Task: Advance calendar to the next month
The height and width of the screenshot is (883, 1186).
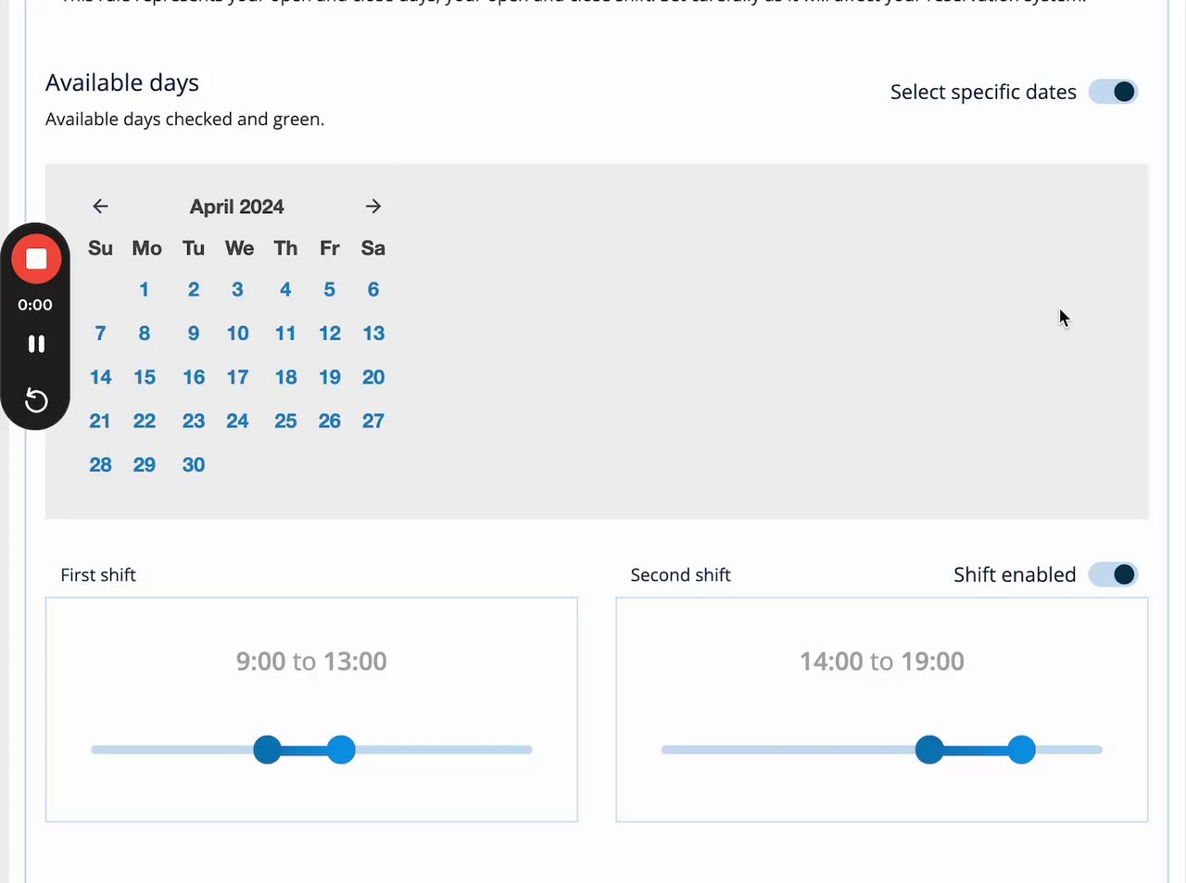Action: 372,206
